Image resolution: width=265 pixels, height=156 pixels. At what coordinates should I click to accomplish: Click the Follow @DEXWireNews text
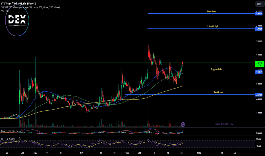point(224,124)
